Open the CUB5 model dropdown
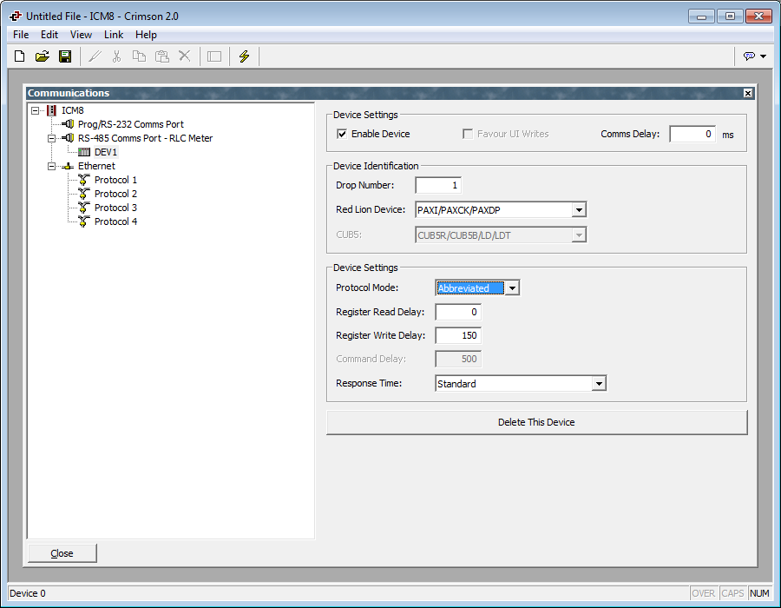Image resolution: width=781 pixels, height=608 pixels. 579,235
